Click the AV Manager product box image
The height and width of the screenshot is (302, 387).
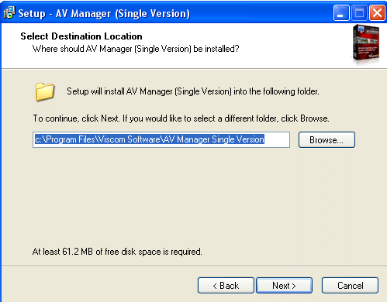click(x=366, y=43)
